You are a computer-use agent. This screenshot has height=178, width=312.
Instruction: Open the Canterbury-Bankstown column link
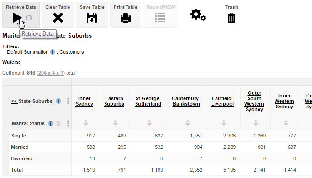(186, 101)
